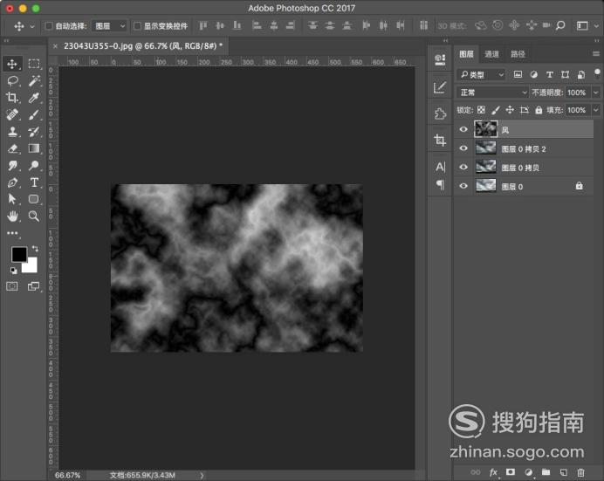Select the Brush tool
Viewport: 604px width, 481px height.
[x=34, y=114]
